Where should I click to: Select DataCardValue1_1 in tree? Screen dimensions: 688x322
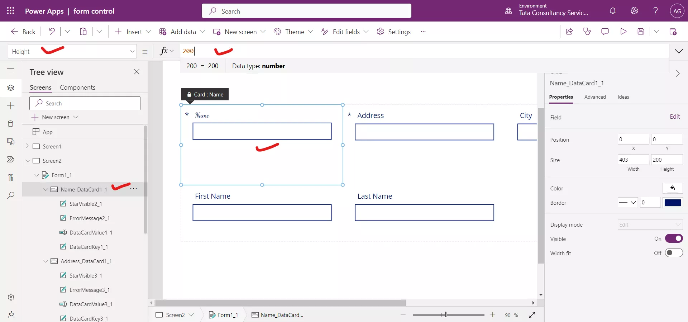click(x=91, y=232)
